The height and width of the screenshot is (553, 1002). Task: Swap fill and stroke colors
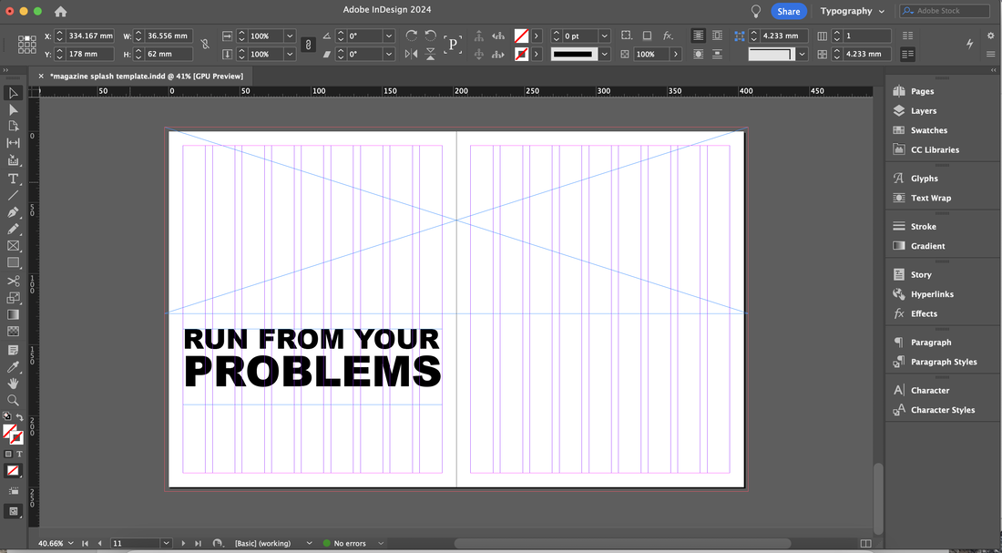click(x=20, y=417)
